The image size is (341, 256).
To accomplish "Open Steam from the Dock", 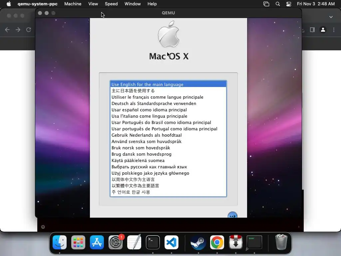I will pos(198,242).
